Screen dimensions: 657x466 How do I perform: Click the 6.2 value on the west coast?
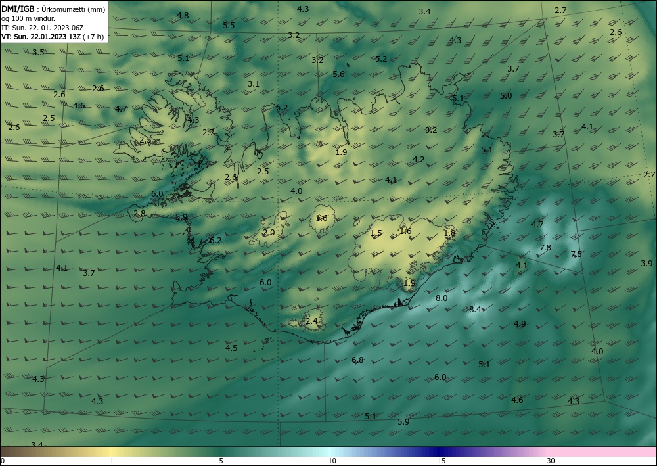click(215, 241)
